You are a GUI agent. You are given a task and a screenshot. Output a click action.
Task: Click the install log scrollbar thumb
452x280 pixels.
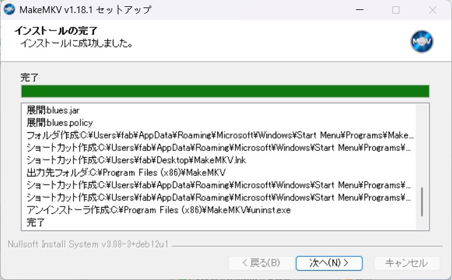[x=422, y=201]
